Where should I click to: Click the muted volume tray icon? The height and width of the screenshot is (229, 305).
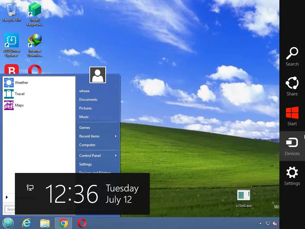point(275,223)
